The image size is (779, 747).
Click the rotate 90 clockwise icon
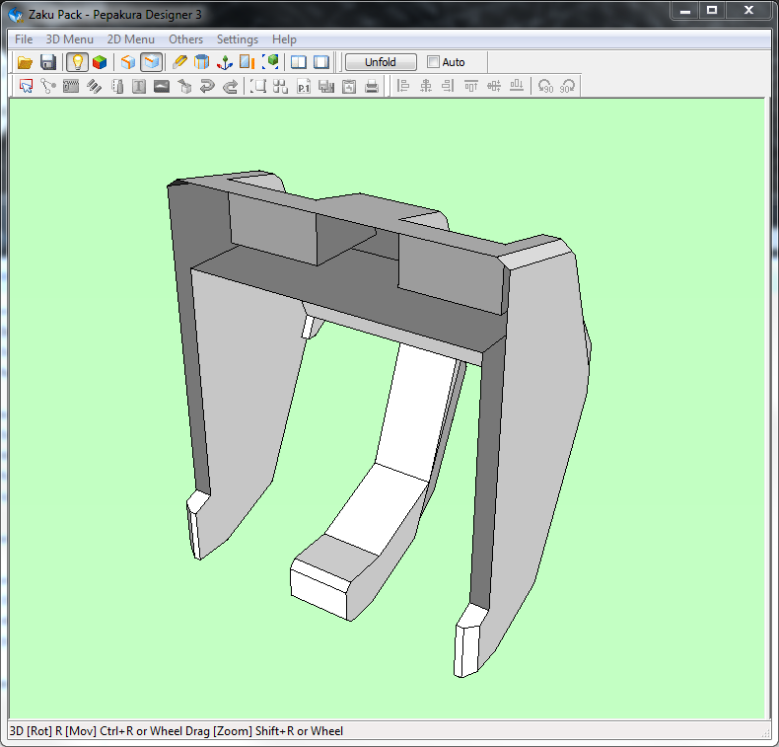coord(567,86)
